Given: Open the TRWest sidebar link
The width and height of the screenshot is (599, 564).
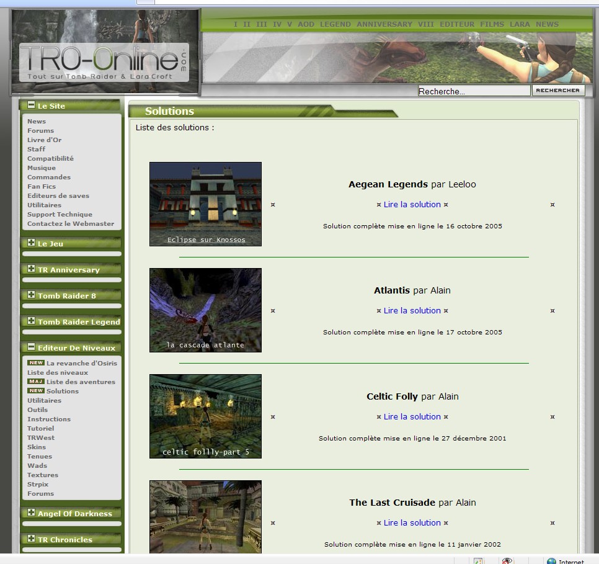Looking at the screenshot, I should tap(41, 437).
